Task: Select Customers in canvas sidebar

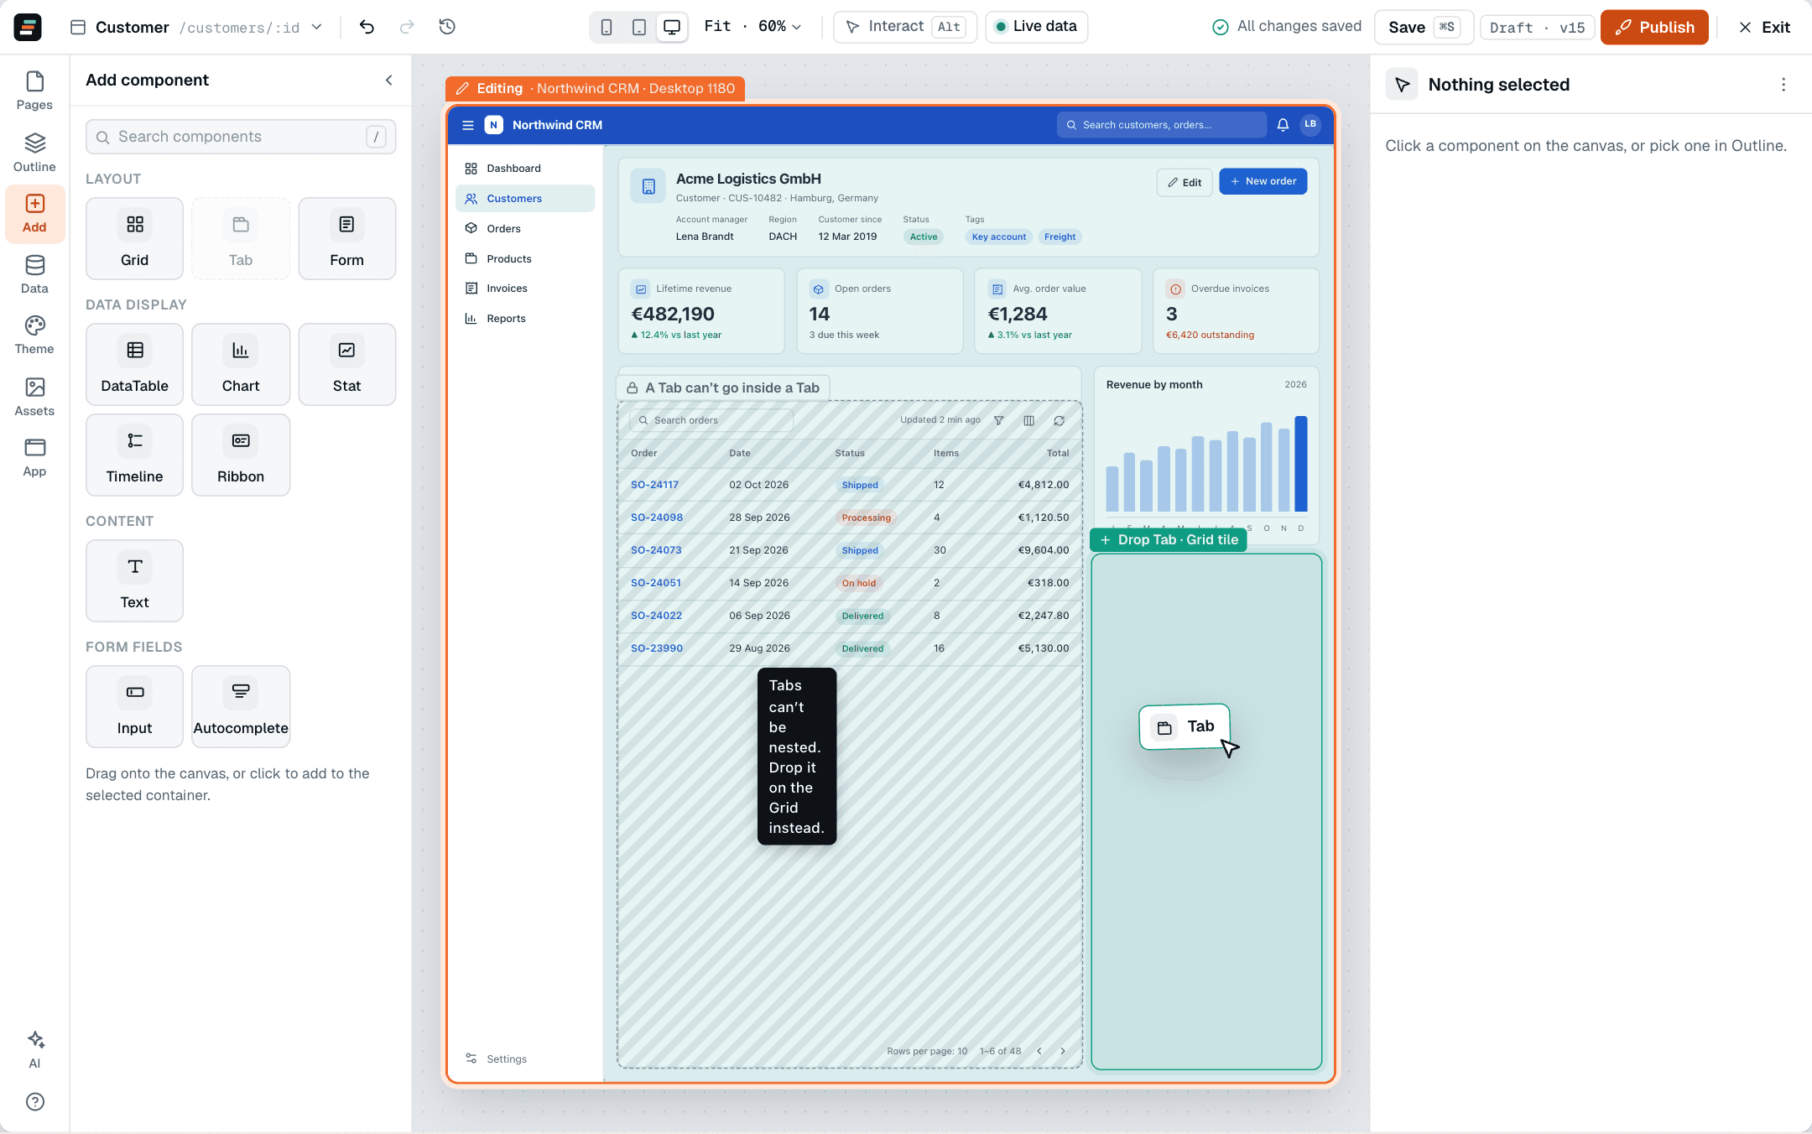Action: 525,199
